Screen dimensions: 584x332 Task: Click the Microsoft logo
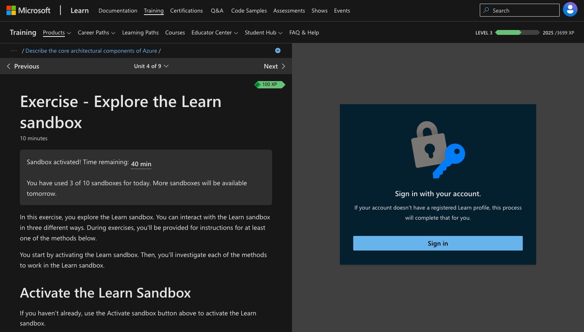tap(28, 11)
